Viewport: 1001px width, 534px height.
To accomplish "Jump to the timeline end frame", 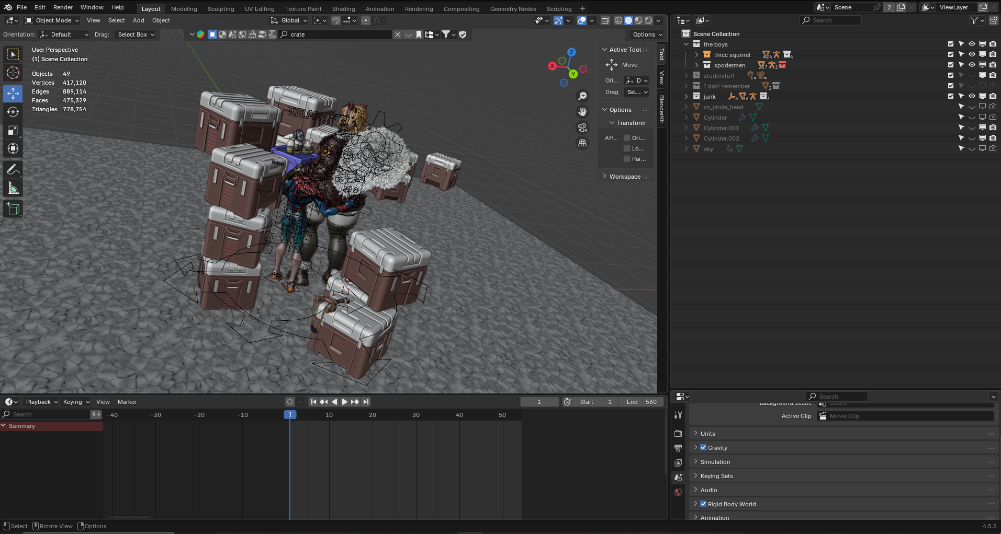I will coord(366,402).
